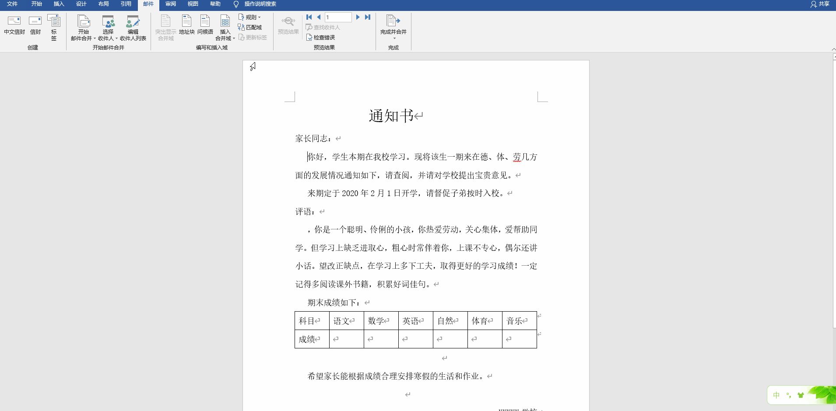Click the empty score cell under 音乐
836x411 pixels.
[520, 339]
